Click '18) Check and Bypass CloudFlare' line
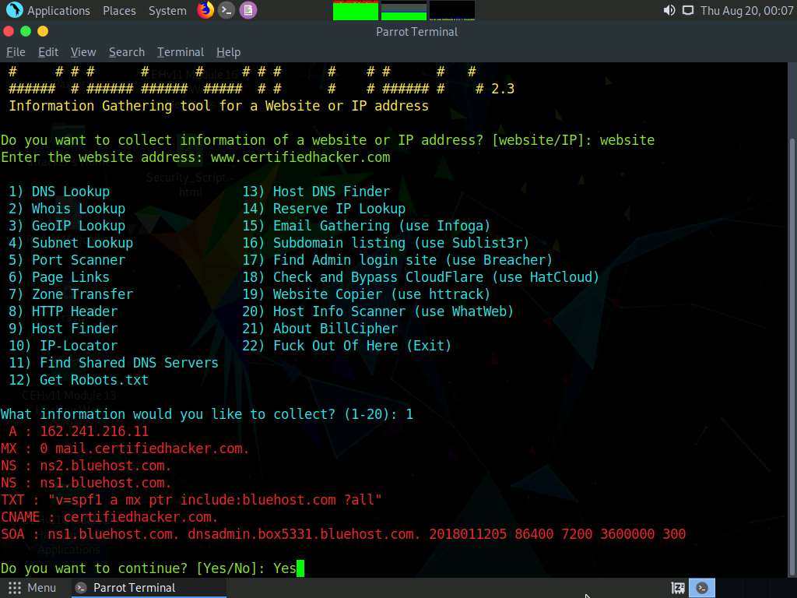Image resolution: width=797 pixels, height=598 pixels. (x=421, y=278)
